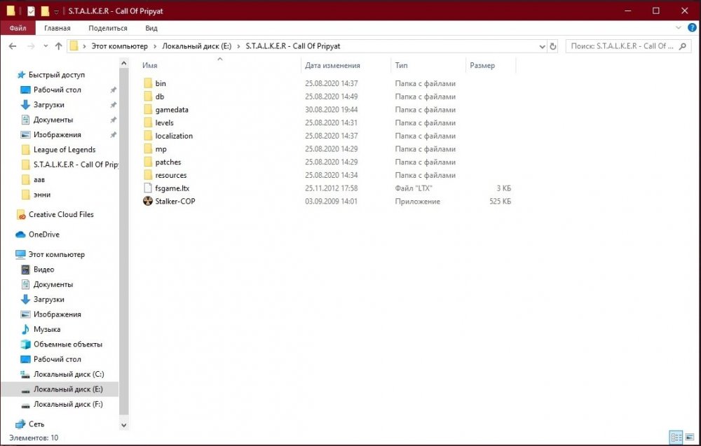Image resolution: width=701 pixels, height=446 pixels.
Task: Sort by Тип column header
Action: (x=401, y=65)
